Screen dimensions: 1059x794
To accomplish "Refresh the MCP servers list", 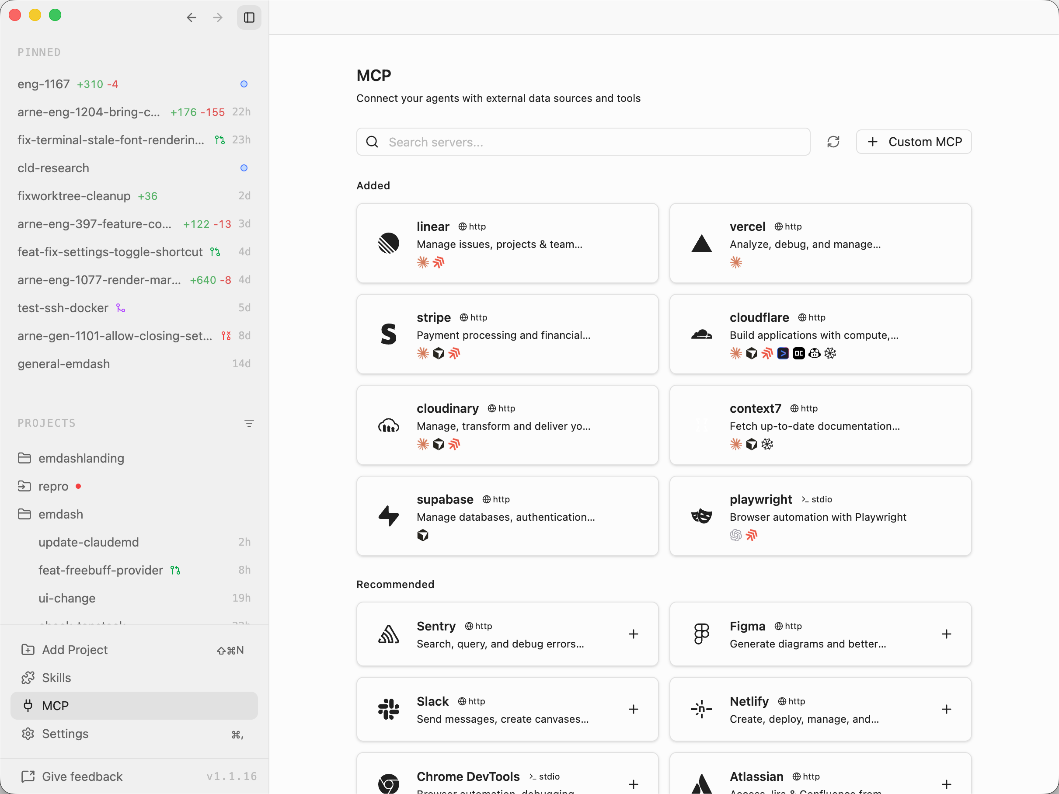I will 833,142.
